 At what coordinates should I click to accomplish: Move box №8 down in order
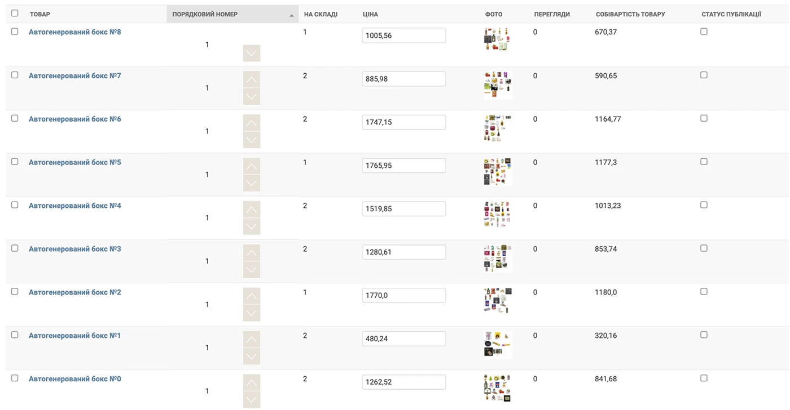click(x=252, y=54)
